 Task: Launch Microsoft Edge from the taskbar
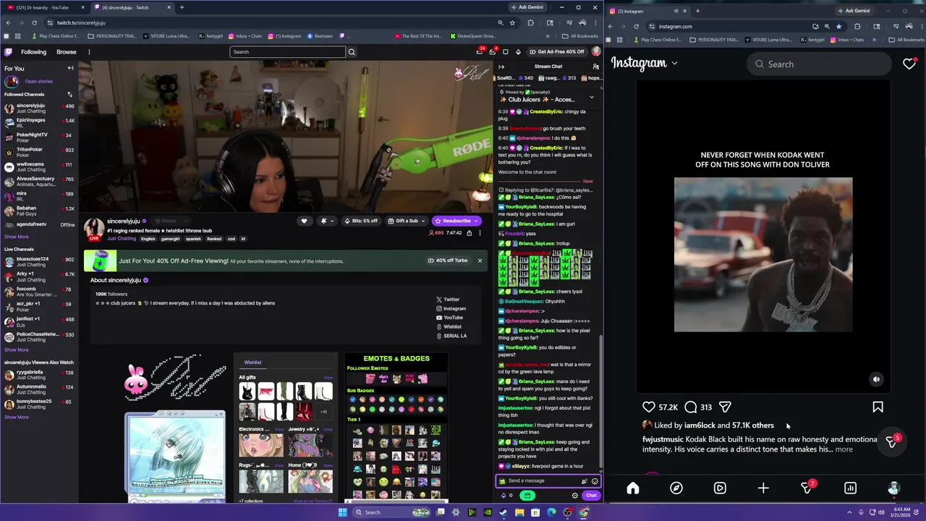click(x=551, y=512)
